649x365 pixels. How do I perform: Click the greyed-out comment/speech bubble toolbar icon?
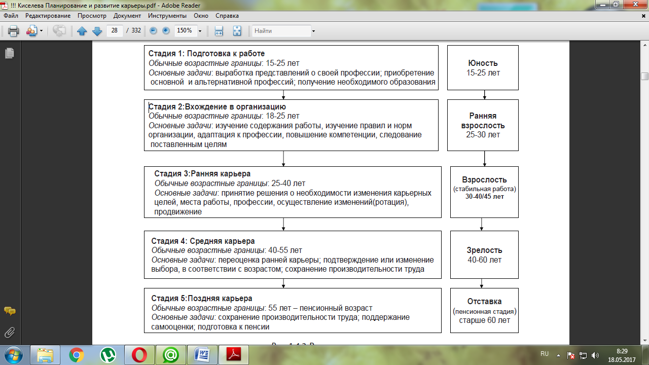click(x=59, y=31)
